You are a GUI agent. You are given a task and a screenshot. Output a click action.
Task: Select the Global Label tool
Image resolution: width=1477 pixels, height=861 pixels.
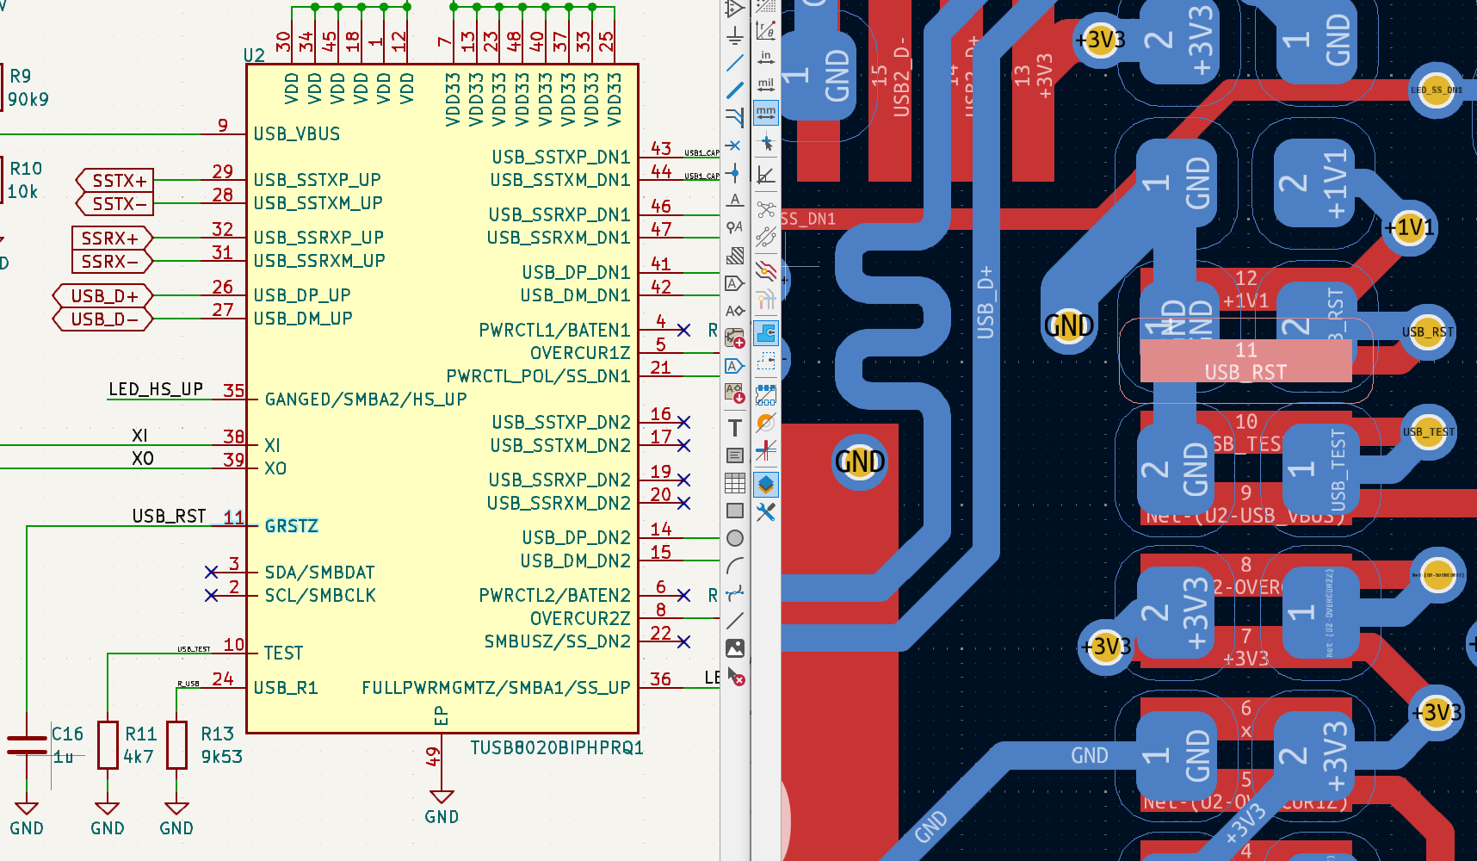(734, 283)
